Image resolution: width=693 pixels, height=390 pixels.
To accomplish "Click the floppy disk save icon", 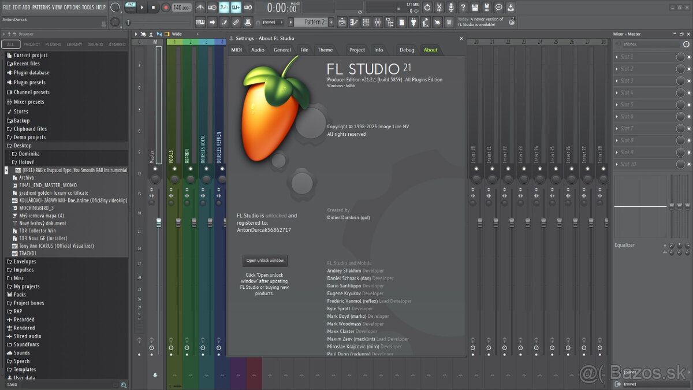I will [474, 8].
